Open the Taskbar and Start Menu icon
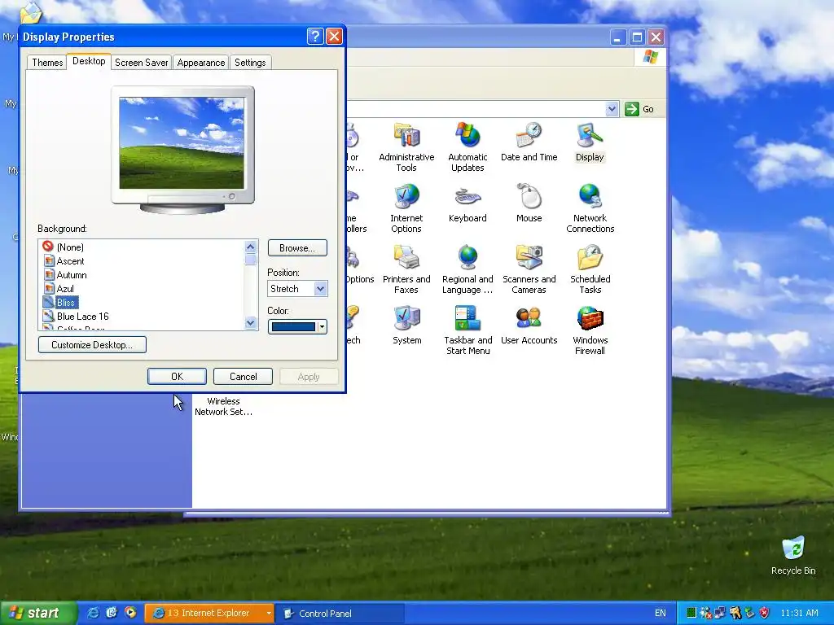This screenshot has height=625, width=834. (x=468, y=330)
